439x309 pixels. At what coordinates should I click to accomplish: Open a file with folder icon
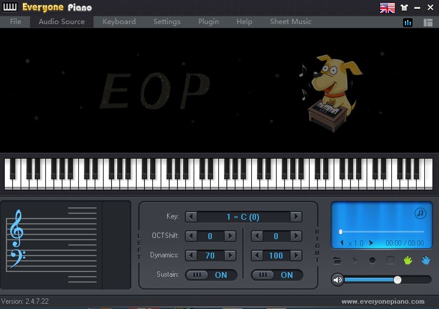point(337,261)
